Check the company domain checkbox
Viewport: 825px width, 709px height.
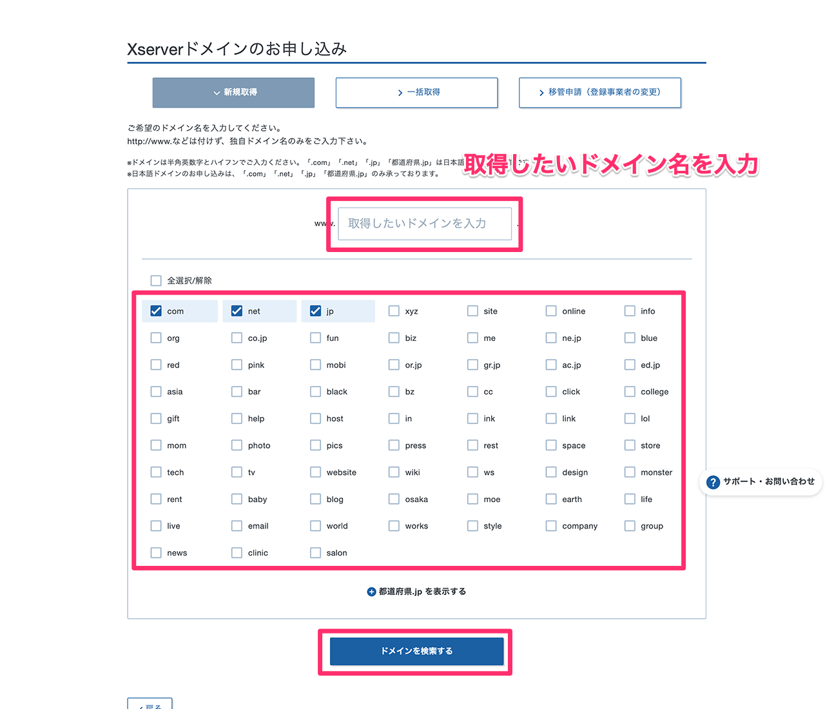(551, 526)
